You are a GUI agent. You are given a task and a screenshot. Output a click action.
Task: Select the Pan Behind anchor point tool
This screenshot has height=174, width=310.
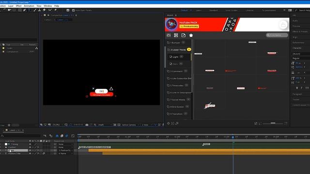(x=14, y=10)
